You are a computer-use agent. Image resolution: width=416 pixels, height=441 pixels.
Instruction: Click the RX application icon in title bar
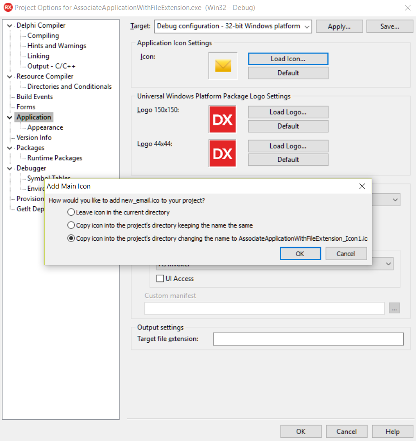pos(8,7)
